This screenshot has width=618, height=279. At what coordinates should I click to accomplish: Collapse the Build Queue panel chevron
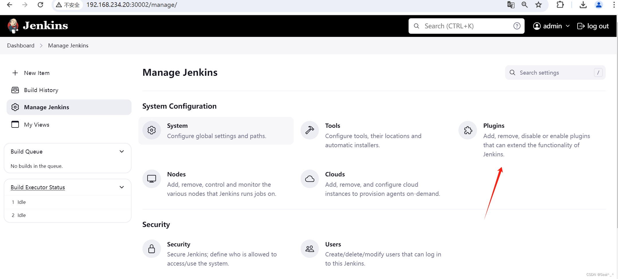click(122, 152)
